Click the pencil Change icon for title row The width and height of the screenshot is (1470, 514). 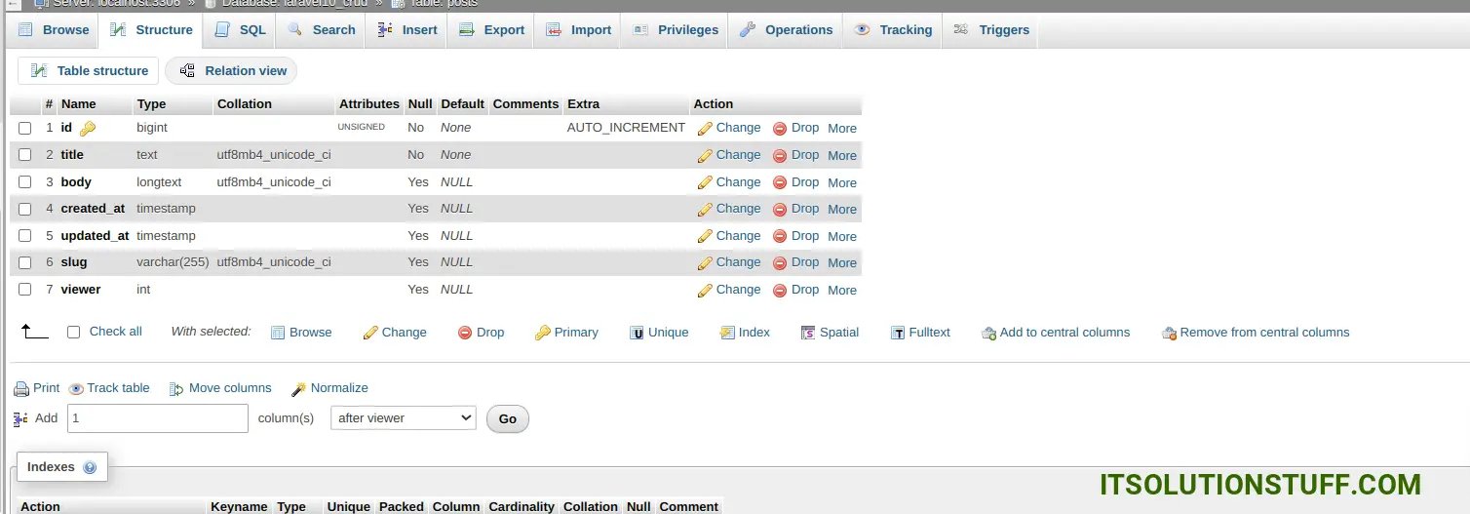pyautogui.click(x=705, y=155)
